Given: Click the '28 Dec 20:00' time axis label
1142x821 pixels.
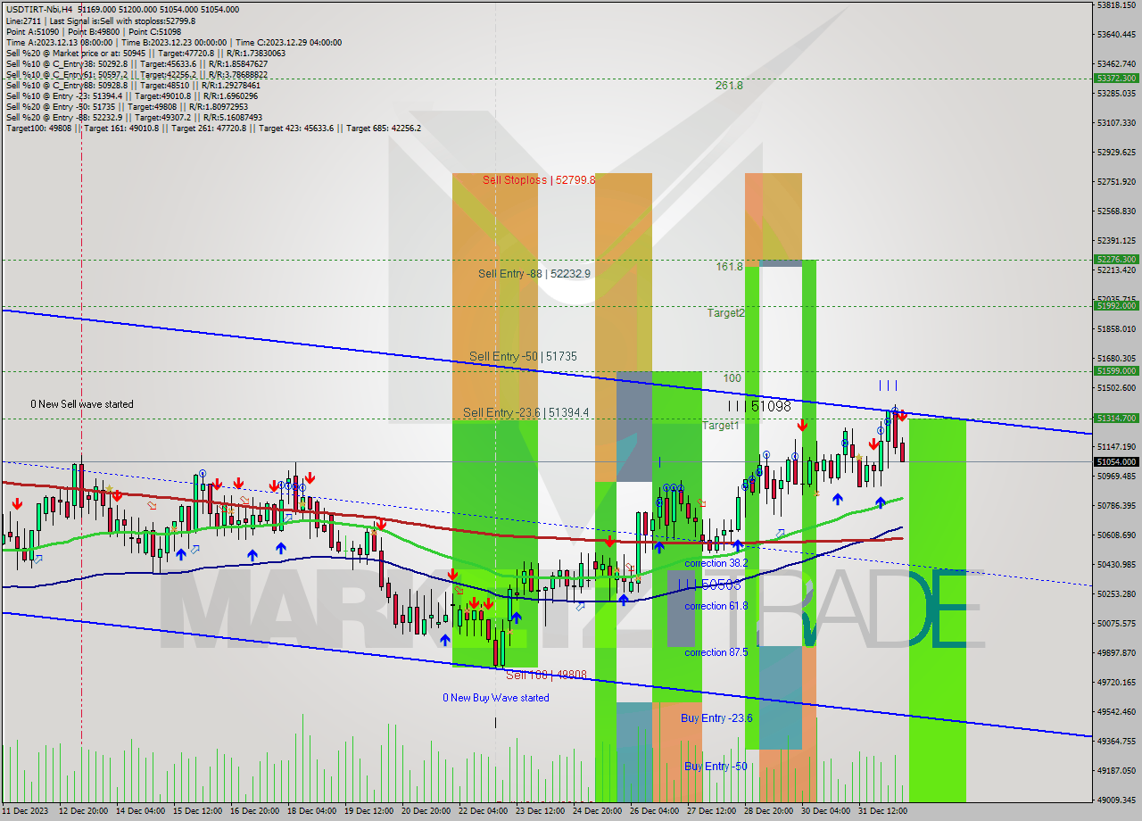Looking at the screenshot, I should click(x=769, y=811).
